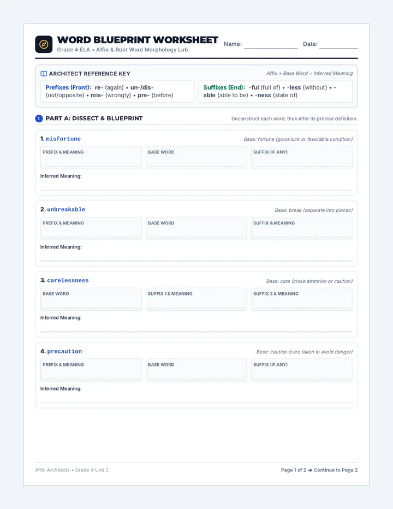Click the open book icon beside Architect Reference Key
This screenshot has height=509, width=393.
click(x=44, y=74)
